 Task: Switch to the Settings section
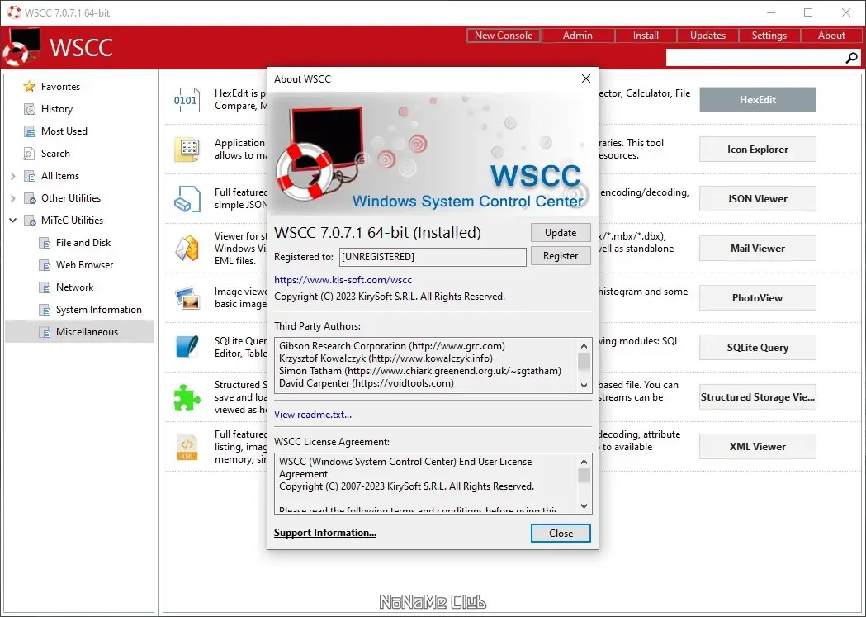[x=769, y=35]
